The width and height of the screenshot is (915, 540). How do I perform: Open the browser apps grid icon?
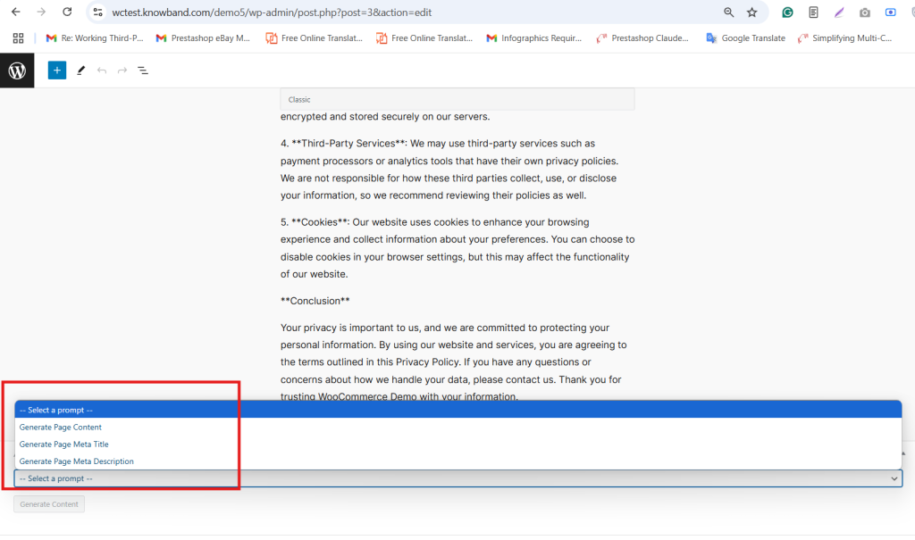pyautogui.click(x=18, y=37)
